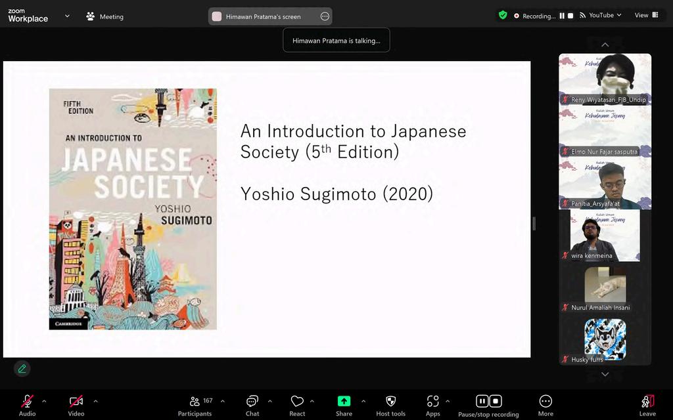Click slide title 'An Introduction to Japanese'
The height and width of the screenshot is (420, 673).
(353, 131)
